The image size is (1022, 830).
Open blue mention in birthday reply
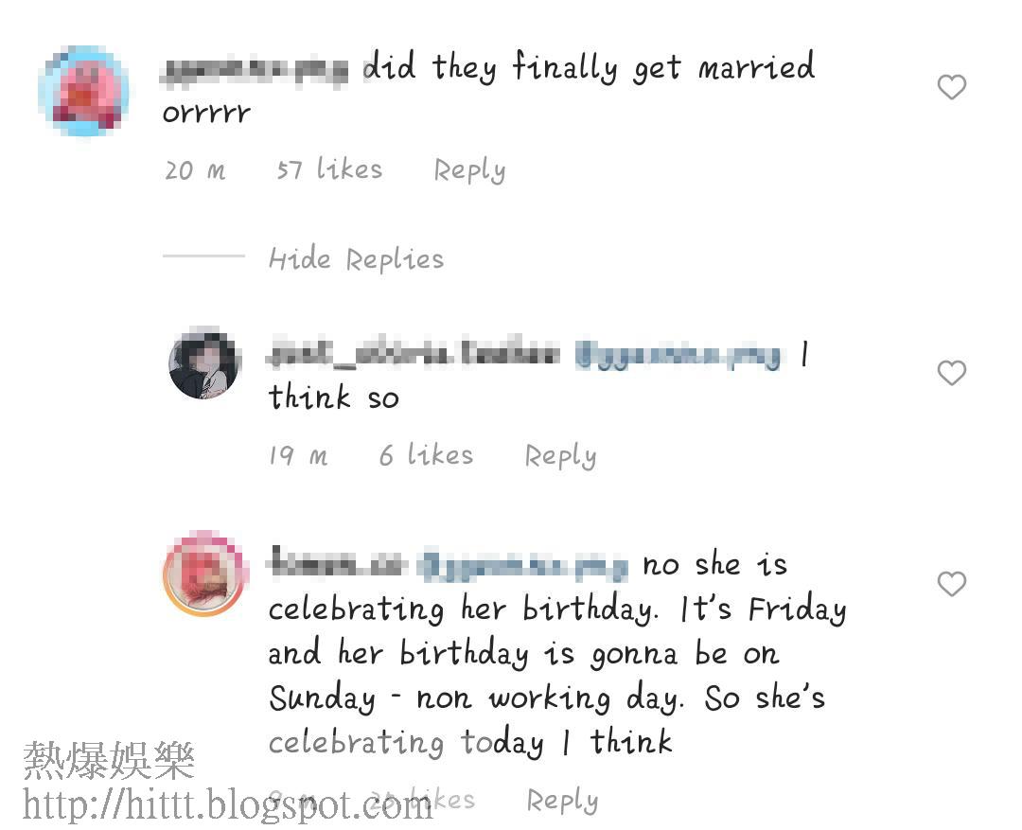(524, 566)
